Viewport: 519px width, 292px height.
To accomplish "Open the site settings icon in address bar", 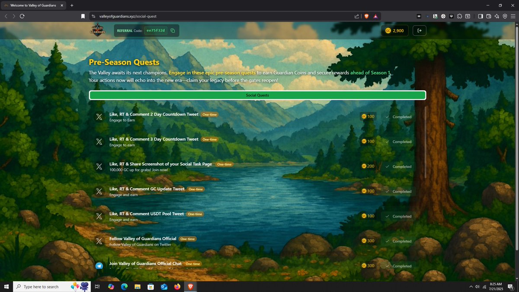I will [x=93, y=16].
